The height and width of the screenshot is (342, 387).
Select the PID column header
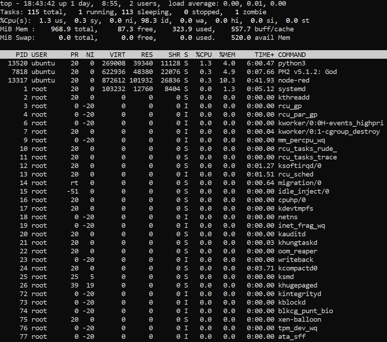click(22, 54)
